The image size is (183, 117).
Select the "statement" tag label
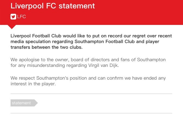21,103
